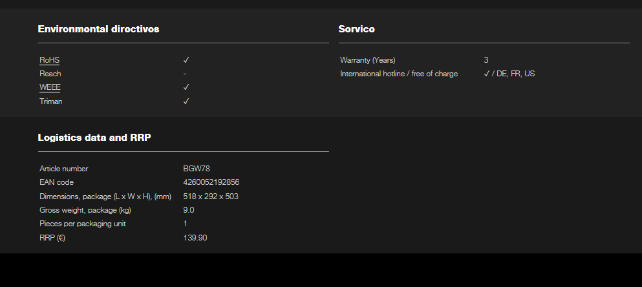Click the RoHS underlined link
This screenshot has height=287, width=642.
click(50, 60)
